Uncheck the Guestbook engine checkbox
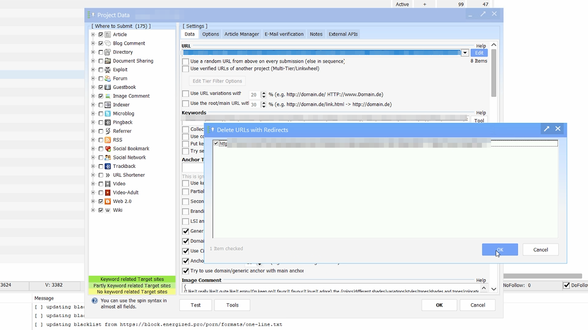The height and width of the screenshot is (330, 588). (x=101, y=87)
